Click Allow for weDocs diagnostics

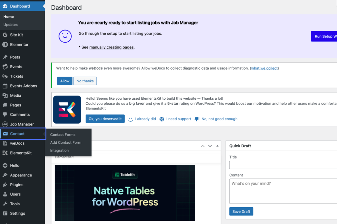click(65, 81)
